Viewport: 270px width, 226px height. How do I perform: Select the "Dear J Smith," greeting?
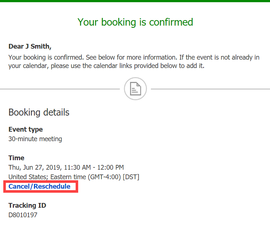pyautogui.click(x=30, y=47)
